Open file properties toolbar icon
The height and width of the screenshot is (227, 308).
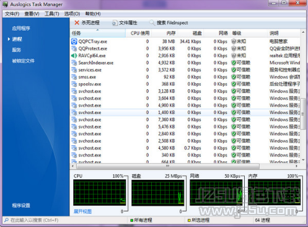pos(115,23)
